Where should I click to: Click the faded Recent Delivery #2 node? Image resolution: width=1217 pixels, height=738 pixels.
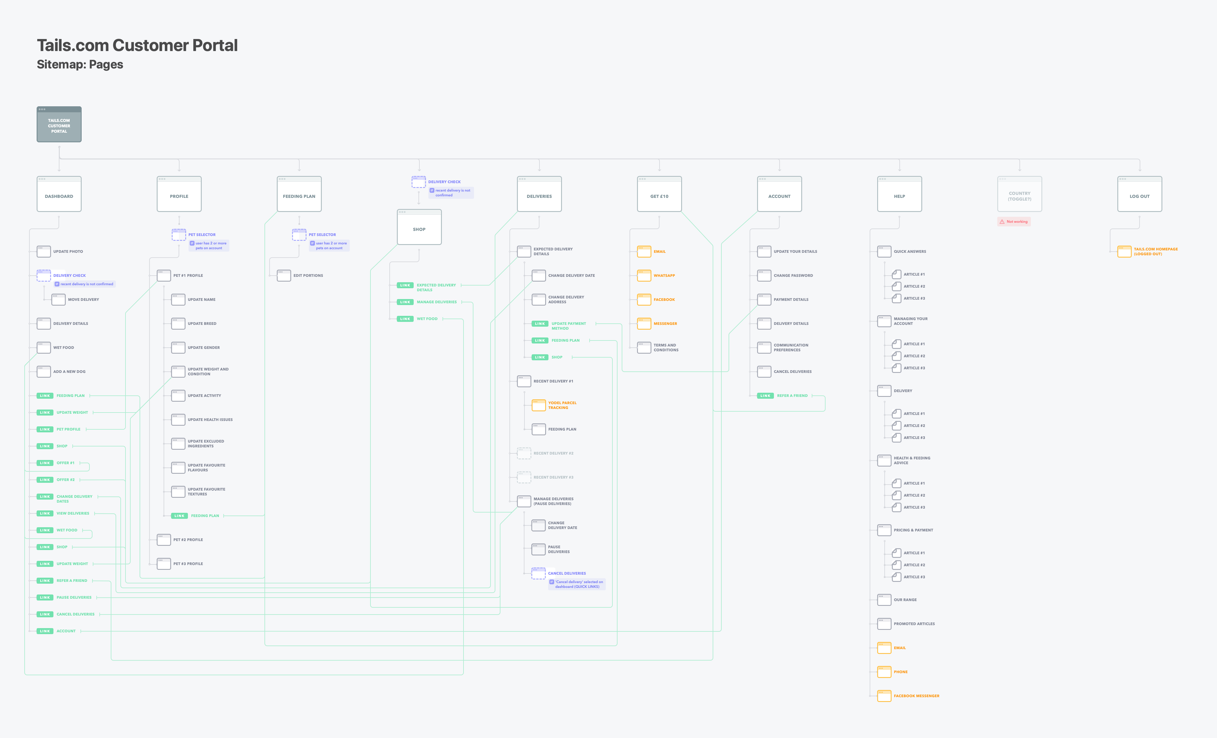click(524, 453)
